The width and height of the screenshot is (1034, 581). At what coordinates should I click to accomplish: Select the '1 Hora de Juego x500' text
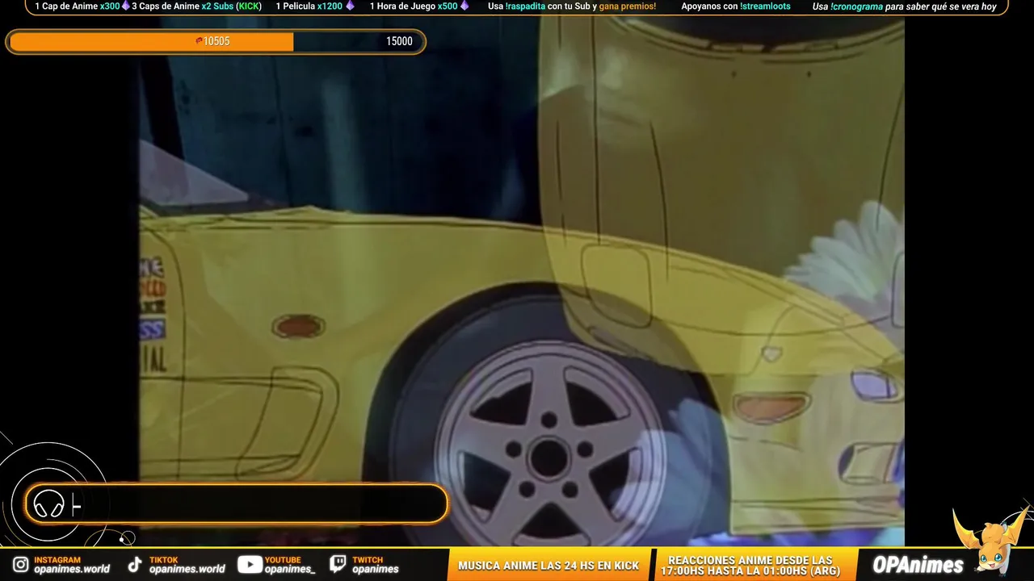[414, 6]
